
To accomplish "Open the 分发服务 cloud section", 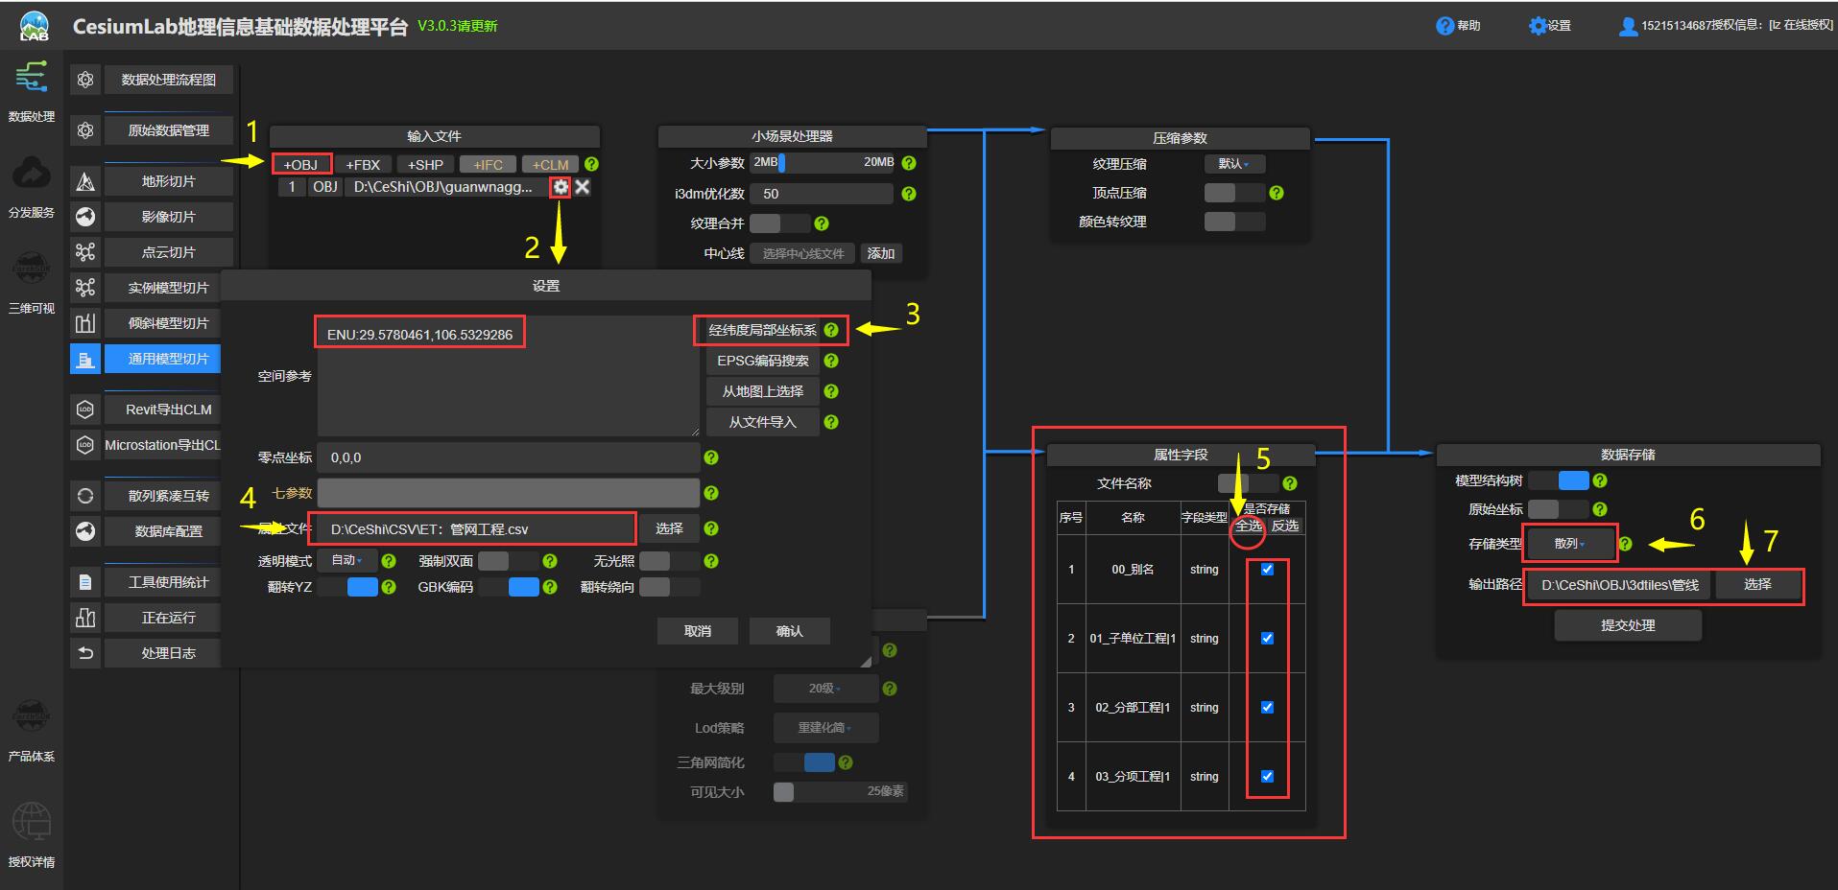I will [32, 185].
